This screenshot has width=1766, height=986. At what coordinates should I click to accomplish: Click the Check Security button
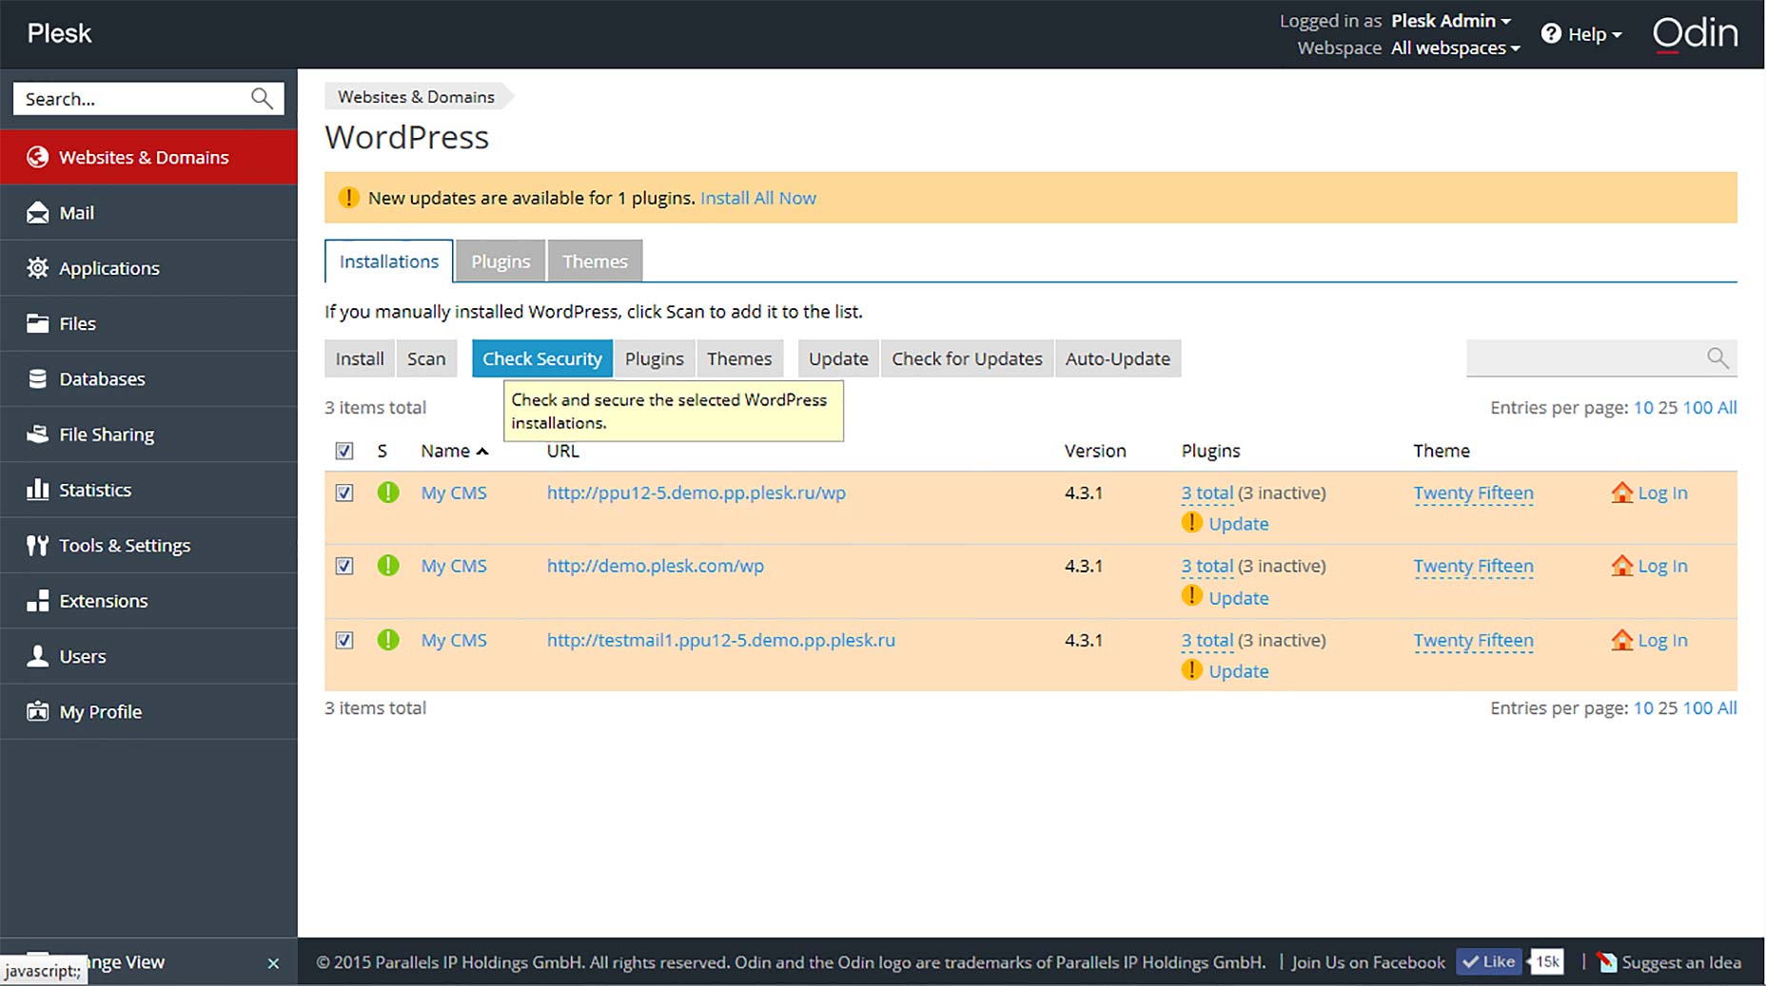pyautogui.click(x=542, y=358)
